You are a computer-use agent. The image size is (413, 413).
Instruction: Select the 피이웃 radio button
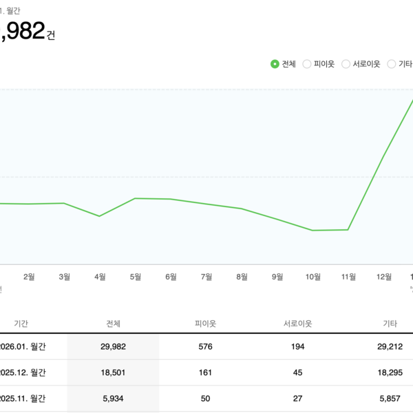point(307,64)
